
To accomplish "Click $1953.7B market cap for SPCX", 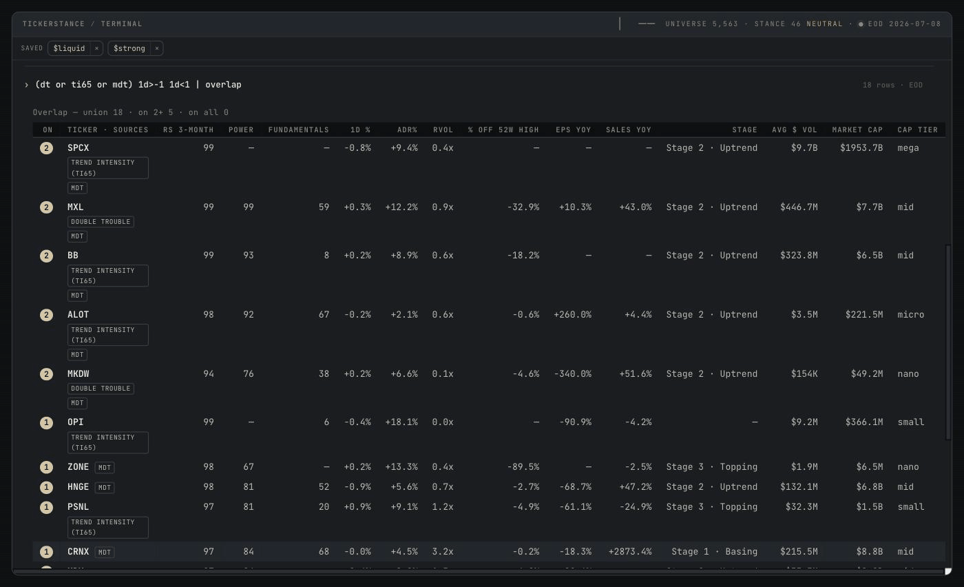I will click(x=861, y=148).
